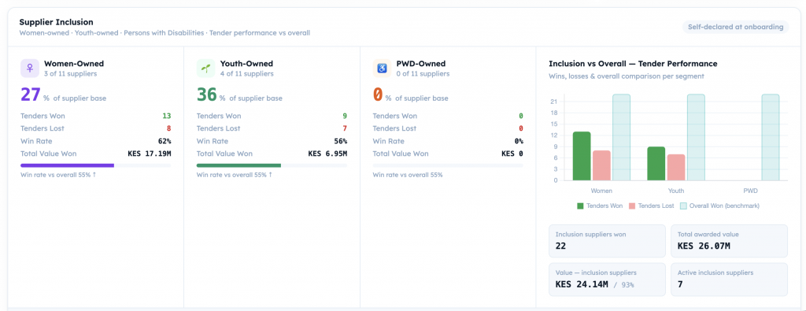
Task: Click the 'Win rate vs overall 55%' PWD note
Action: [x=408, y=175]
